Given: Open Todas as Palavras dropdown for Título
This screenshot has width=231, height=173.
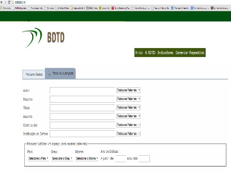Looking at the screenshot, I should click(x=128, y=108).
